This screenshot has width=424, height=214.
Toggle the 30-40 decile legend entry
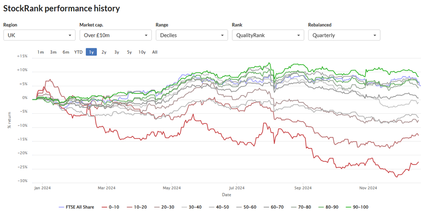click(191, 207)
